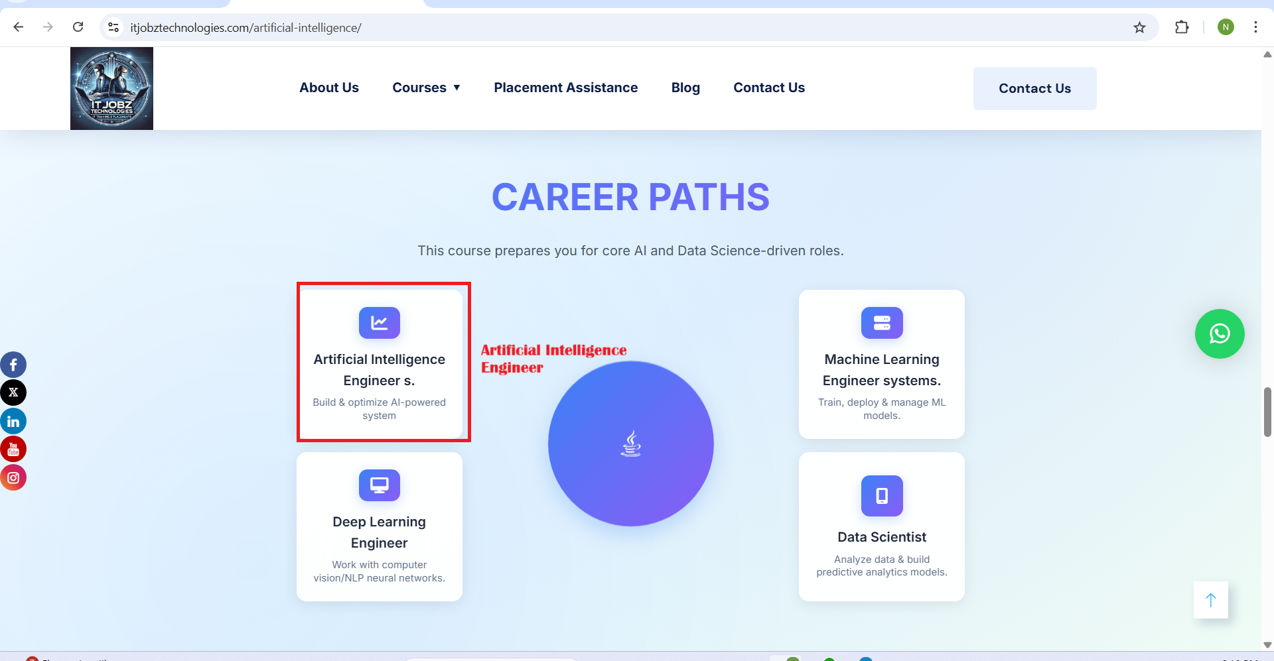Reload the page
The height and width of the screenshot is (661, 1274).
(x=78, y=27)
